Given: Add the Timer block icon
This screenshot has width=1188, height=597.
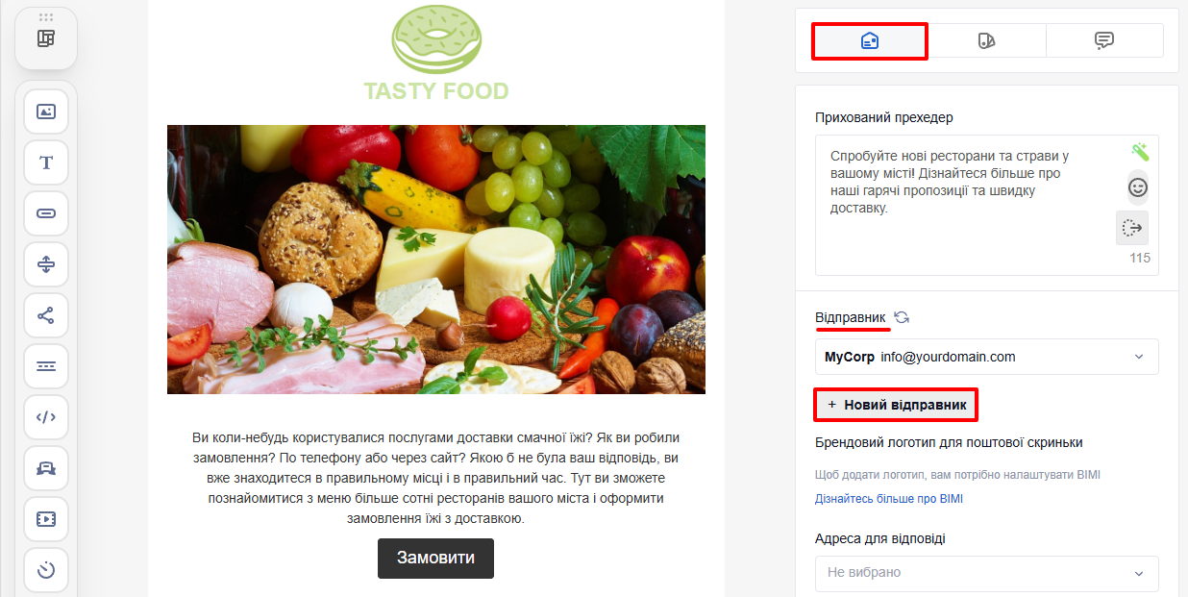Looking at the screenshot, I should click(x=46, y=570).
